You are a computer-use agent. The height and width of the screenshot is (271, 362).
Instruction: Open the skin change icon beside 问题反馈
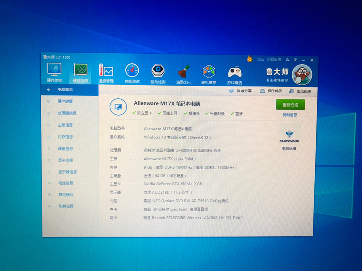coord(287,60)
